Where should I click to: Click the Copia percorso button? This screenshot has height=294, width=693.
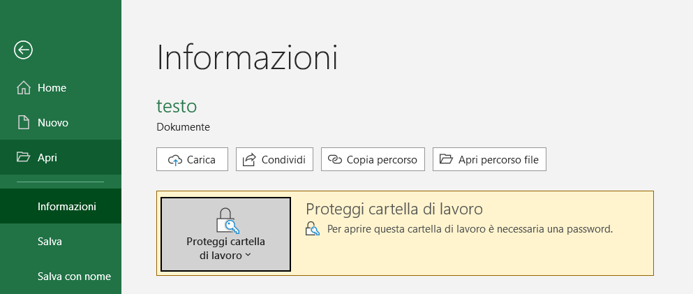tap(373, 160)
